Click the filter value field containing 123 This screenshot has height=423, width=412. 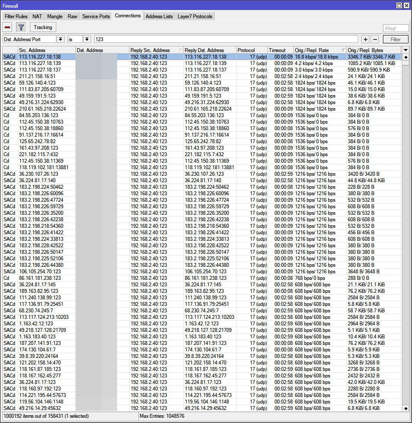(226, 39)
